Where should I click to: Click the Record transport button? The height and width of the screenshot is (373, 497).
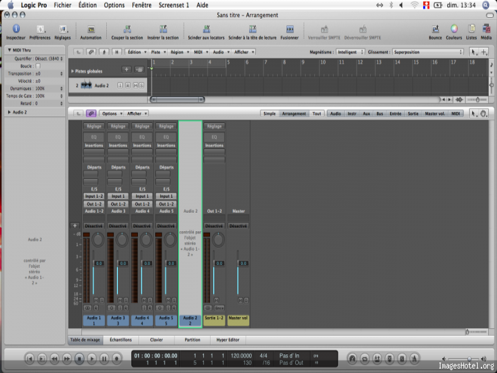coord(116,359)
